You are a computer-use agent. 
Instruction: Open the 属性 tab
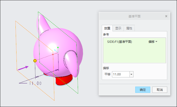(129, 28)
